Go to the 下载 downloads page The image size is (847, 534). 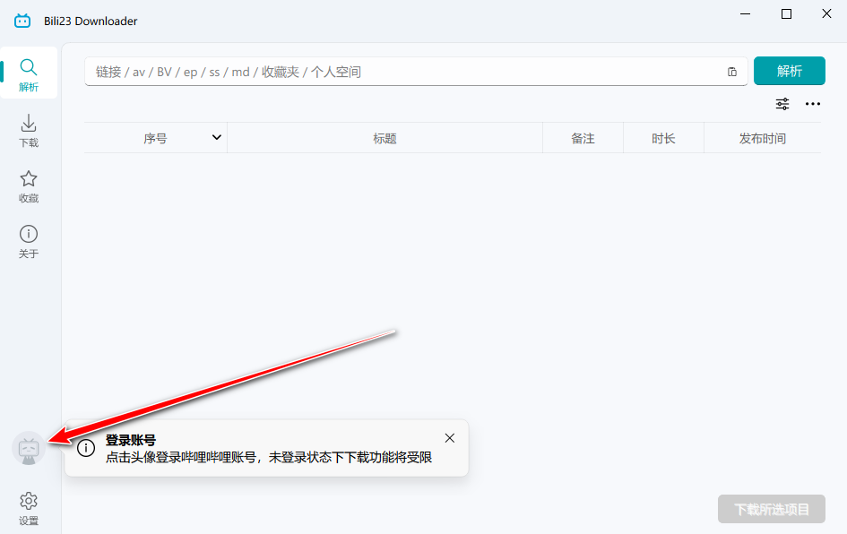tap(29, 130)
